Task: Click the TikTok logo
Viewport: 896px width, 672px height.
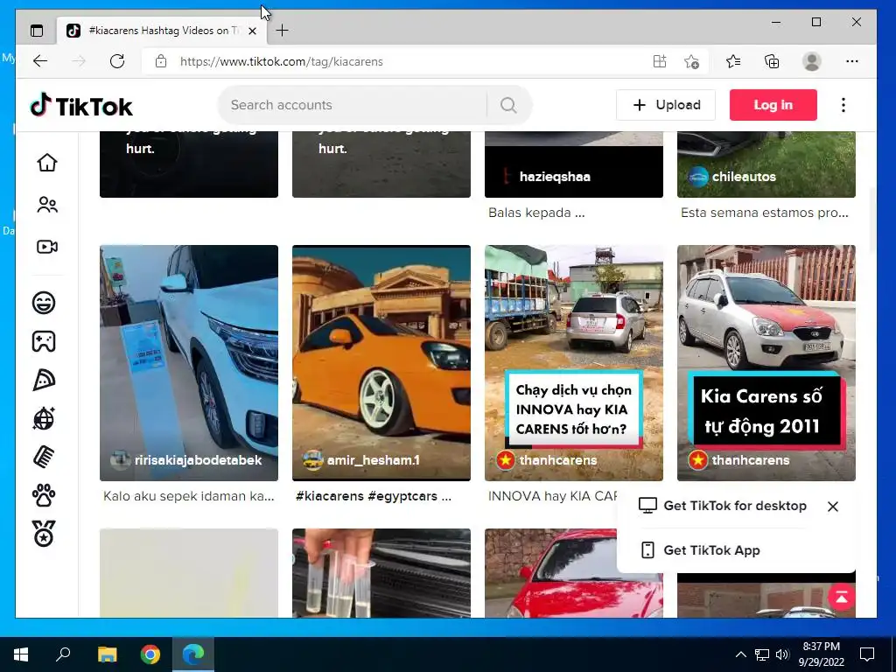Action: (x=81, y=106)
